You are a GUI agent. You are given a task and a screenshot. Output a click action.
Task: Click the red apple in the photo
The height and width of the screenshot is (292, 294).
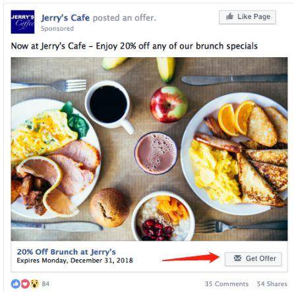coord(169,104)
